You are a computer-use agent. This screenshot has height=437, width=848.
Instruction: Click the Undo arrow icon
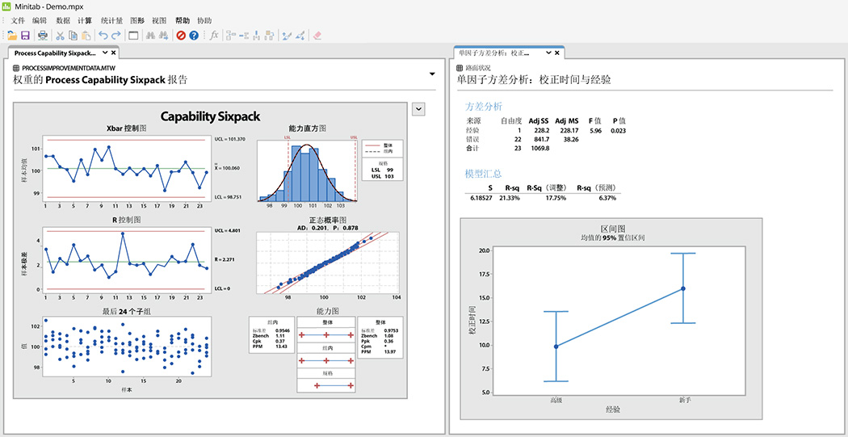[x=103, y=36]
